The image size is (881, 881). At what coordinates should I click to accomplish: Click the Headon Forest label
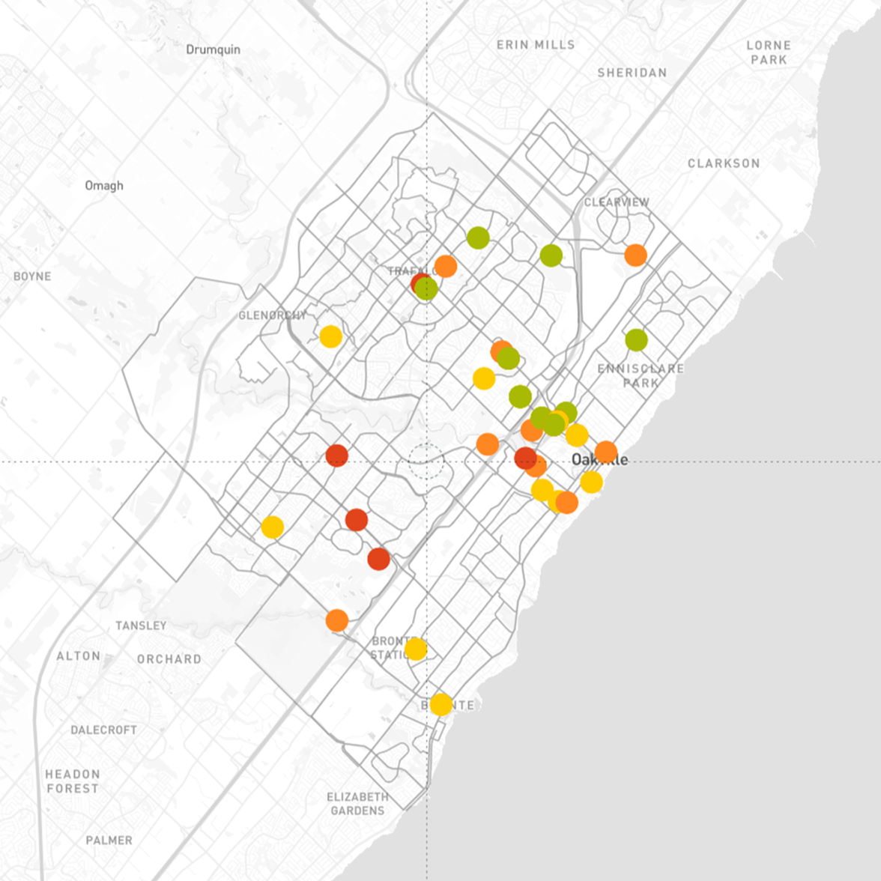coord(72,781)
